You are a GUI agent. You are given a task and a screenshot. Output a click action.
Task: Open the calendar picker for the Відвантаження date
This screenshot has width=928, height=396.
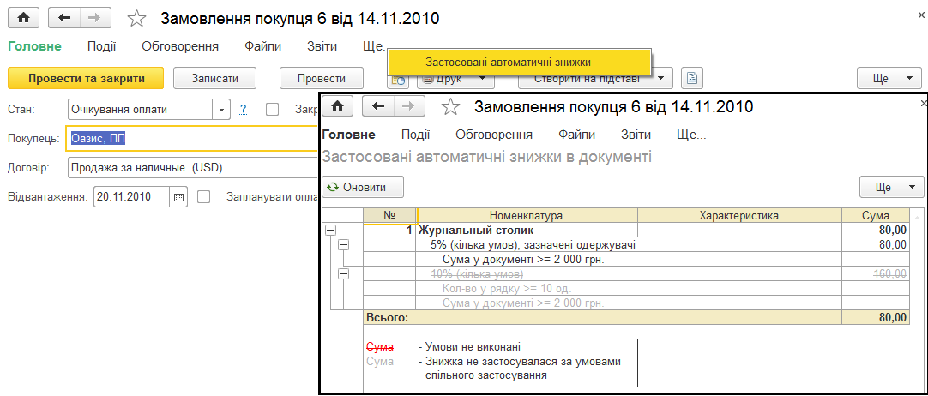pos(178,197)
